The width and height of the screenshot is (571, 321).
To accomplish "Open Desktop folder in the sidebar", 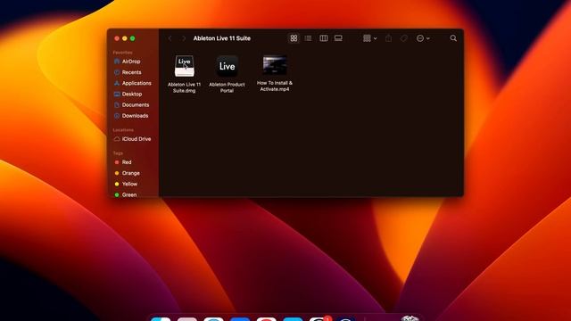I will (x=132, y=94).
